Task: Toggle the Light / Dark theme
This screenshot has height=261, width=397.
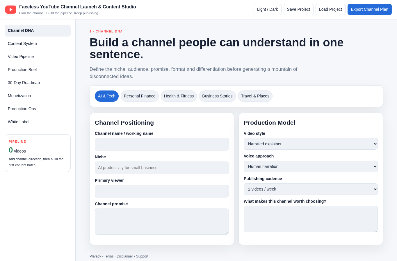Action: click(x=268, y=9)
